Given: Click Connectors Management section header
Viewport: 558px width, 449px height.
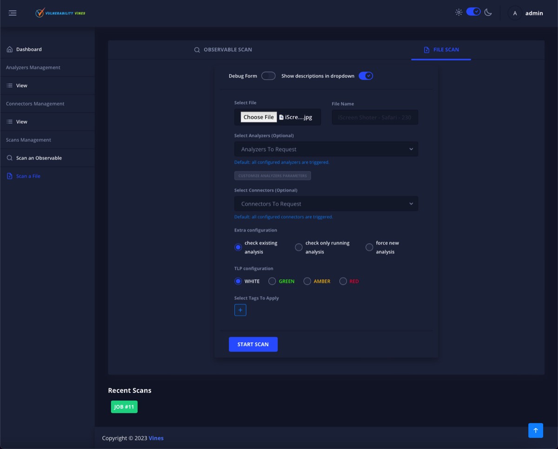Looking at the screenshot, I should (35, 104).
